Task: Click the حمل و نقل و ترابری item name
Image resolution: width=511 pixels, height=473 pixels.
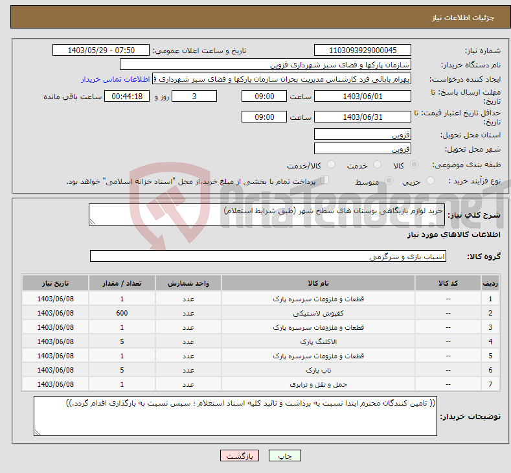Action: pyautogui.click(x=318, y=385)
